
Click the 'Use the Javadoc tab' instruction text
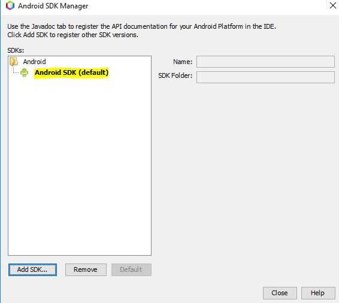[141, 26]
